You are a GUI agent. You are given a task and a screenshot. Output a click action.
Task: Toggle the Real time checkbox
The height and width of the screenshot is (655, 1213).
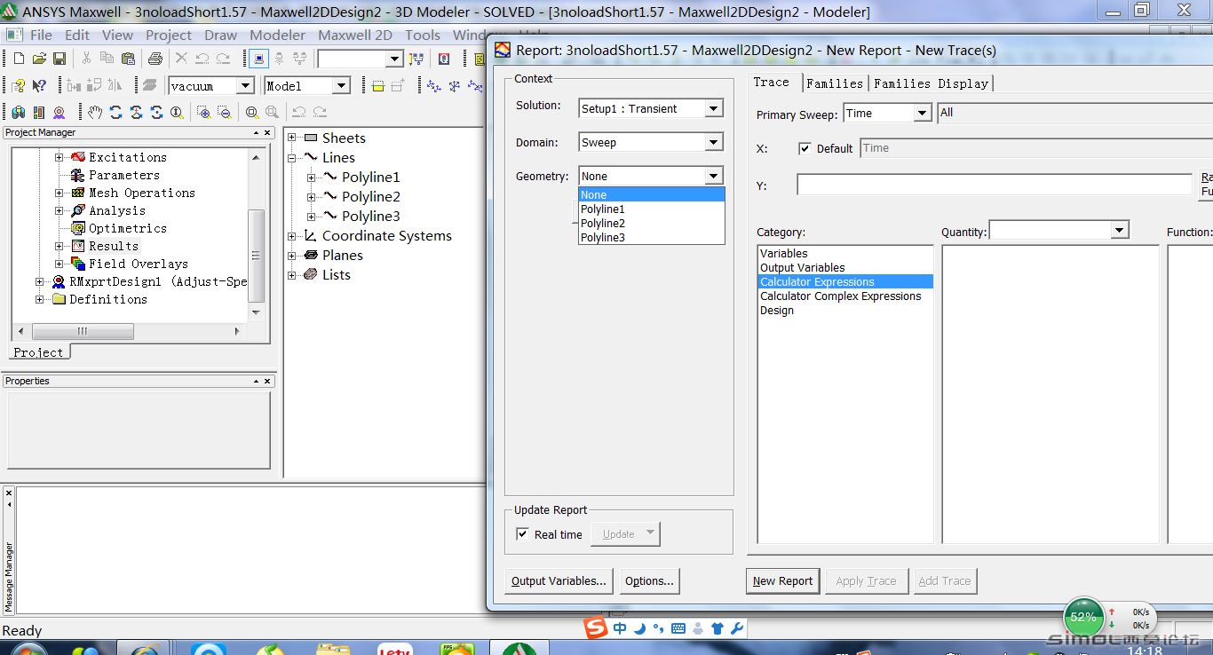tap(523, 534)
